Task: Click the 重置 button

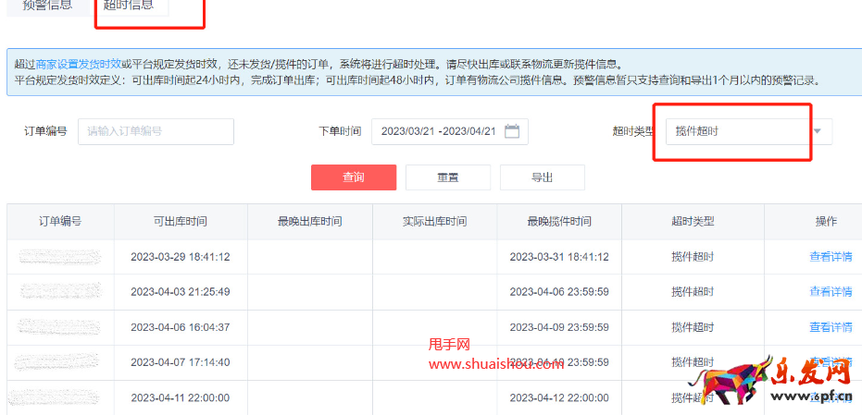Action: (447, 177)
